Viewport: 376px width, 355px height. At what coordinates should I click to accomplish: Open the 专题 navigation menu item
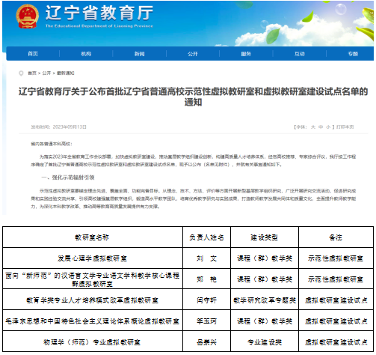tap(353, 54)
